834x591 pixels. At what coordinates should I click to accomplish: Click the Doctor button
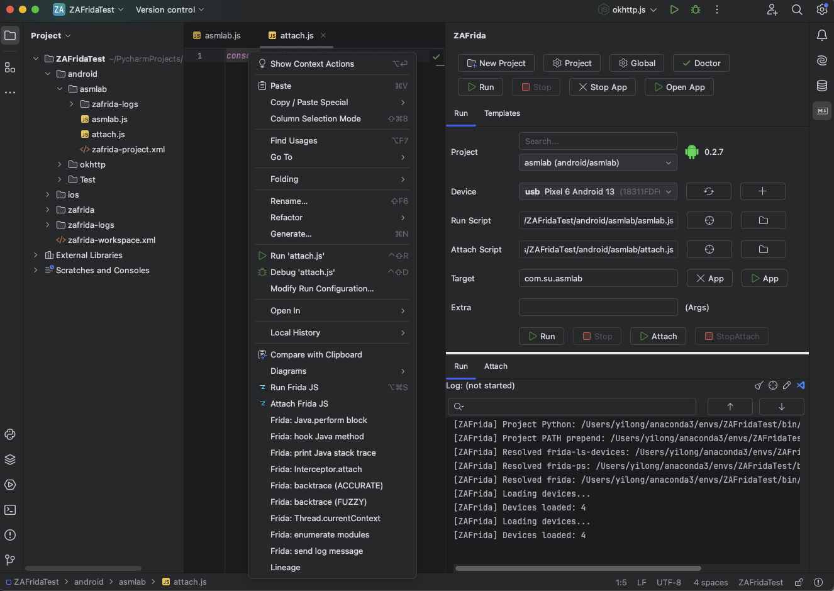coord(701,63)
